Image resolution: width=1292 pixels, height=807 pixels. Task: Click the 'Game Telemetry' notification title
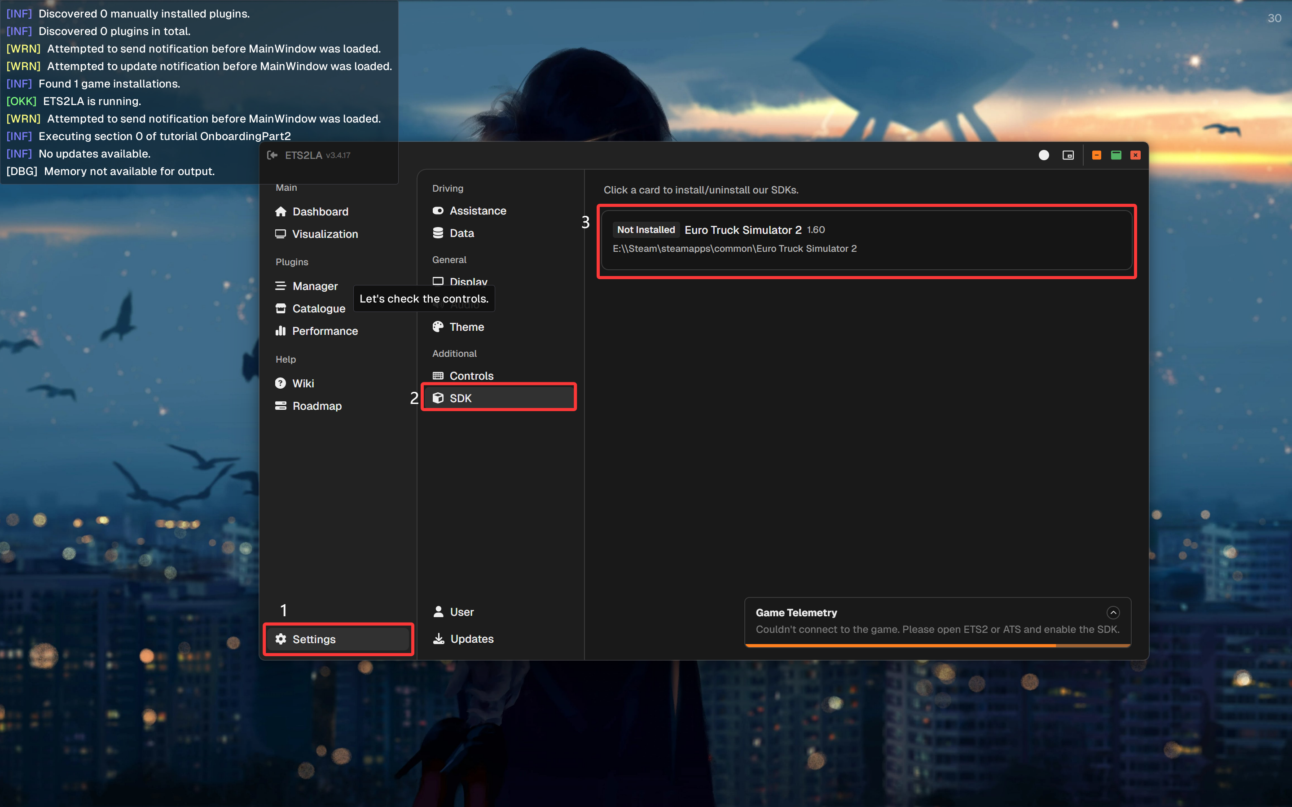[x=796, y=613]
